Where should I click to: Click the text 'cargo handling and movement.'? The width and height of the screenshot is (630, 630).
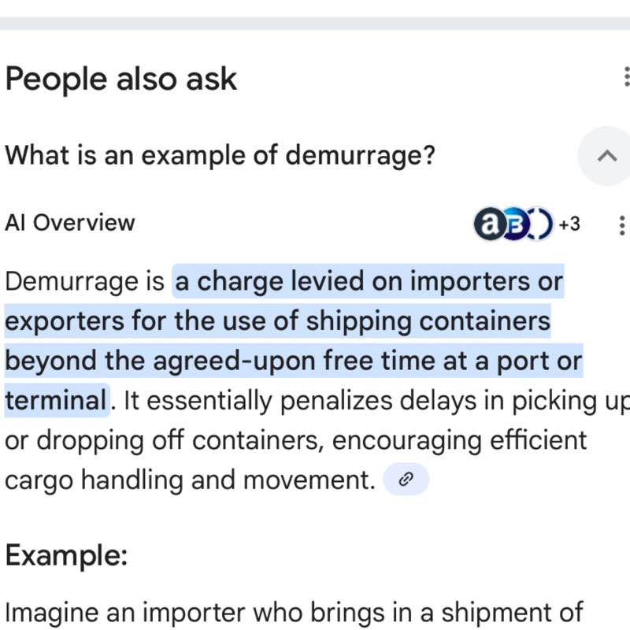(189, 479)
